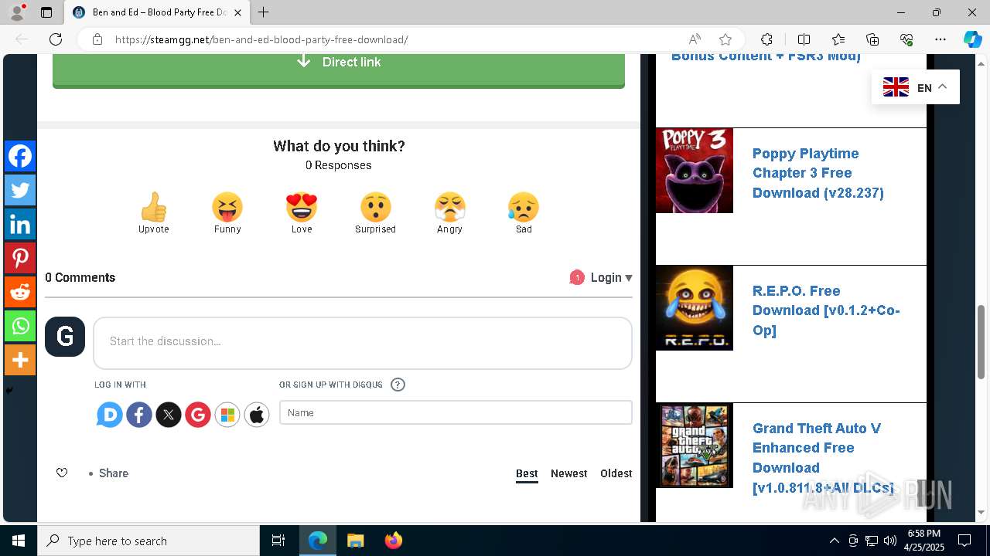Open the Collections toolbar icon
This screenshot has height=556, width=990.
pyautogui.click(x=872, y=39)
